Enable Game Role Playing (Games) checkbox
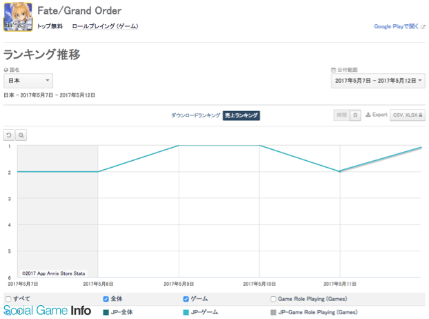429x319 pixels. 273,299
